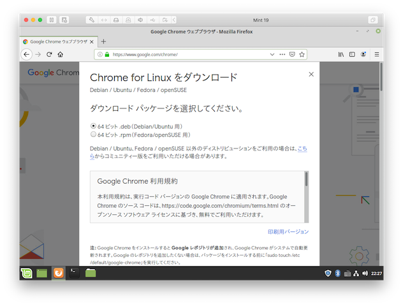403x306 pixels.
Task: Click the Firefox button in the panel
Action: click(58, 273)
